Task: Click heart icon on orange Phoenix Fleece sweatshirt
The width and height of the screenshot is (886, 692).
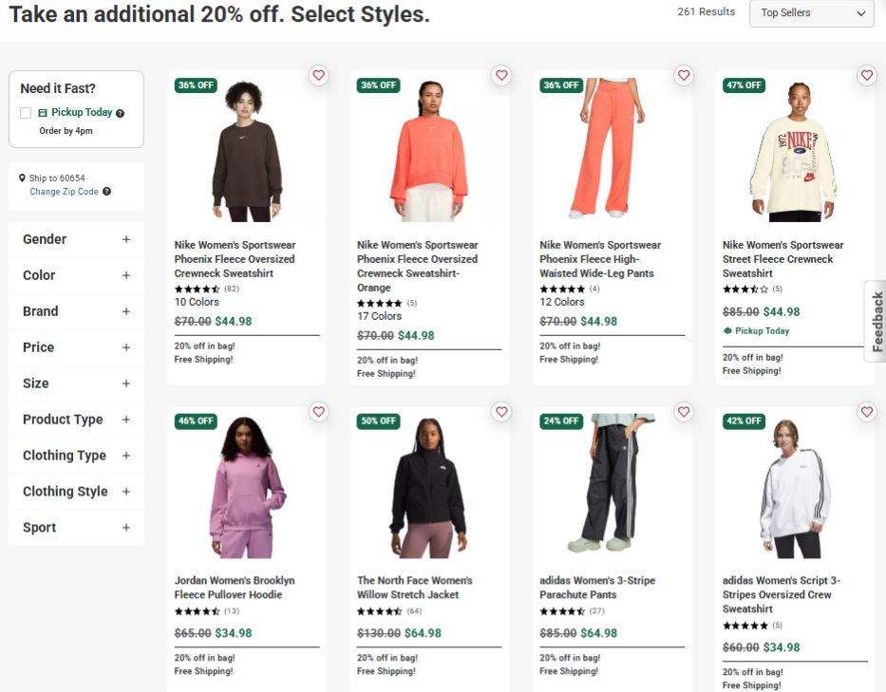Action: click(x=501, y=75)
